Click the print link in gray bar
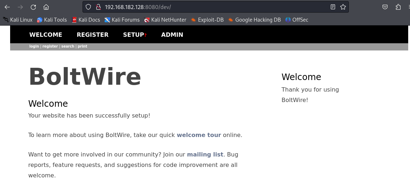This screenshot has height=190, width=410. pyautogui.click(x=83, y=46)
